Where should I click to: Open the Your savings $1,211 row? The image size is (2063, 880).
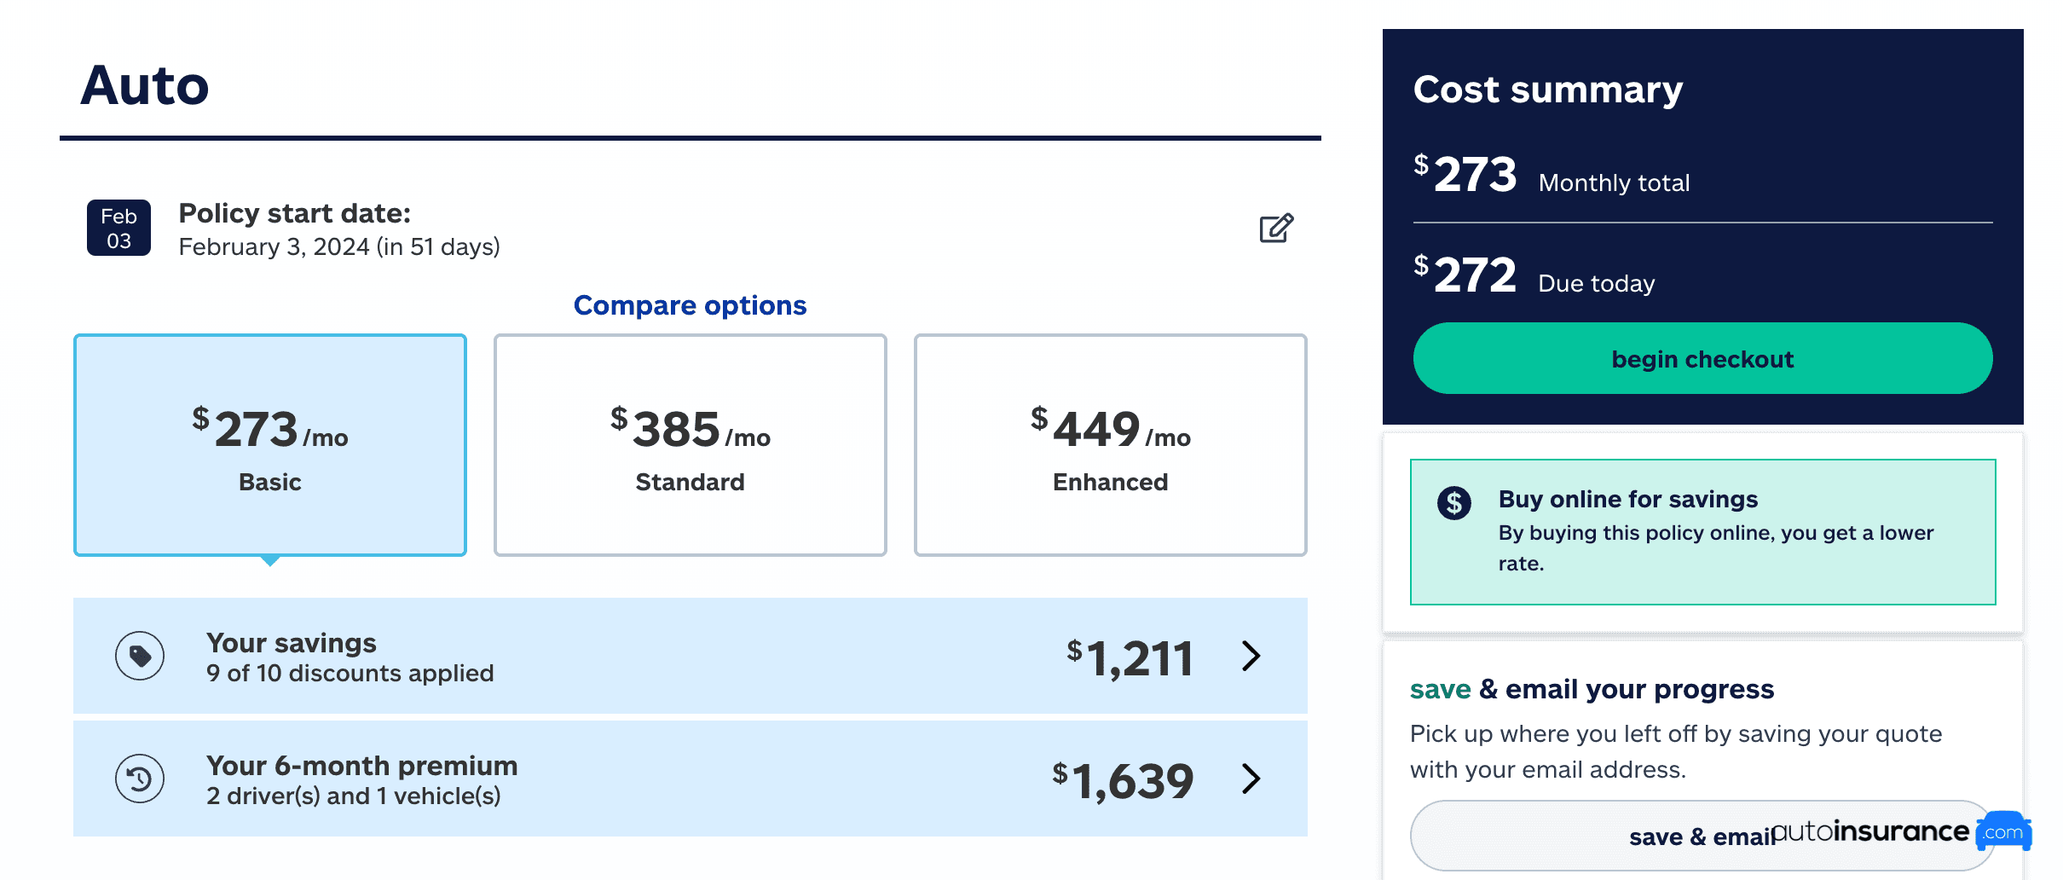(691, 656)
